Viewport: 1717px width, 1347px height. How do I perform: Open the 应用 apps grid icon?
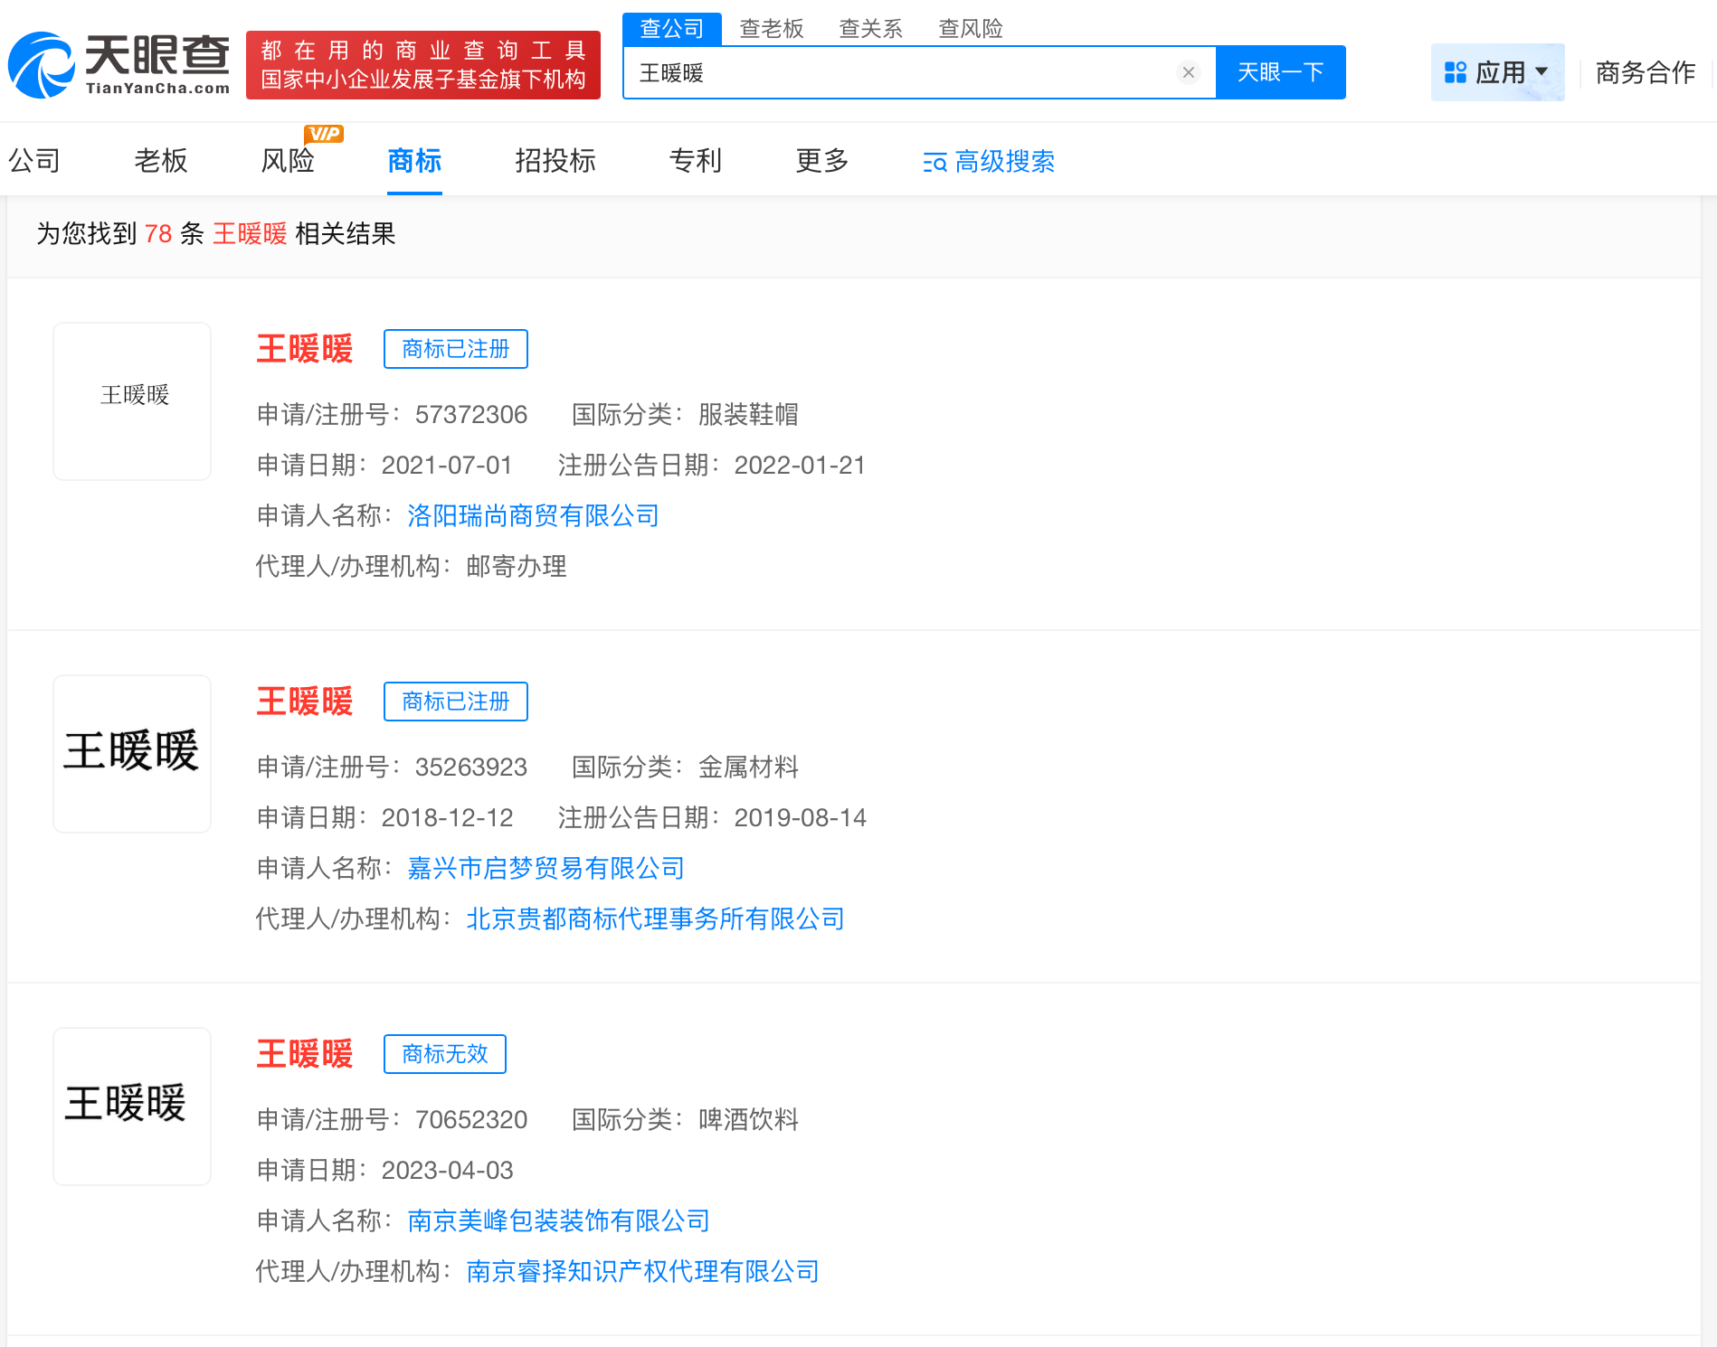tap(1456, 71)
